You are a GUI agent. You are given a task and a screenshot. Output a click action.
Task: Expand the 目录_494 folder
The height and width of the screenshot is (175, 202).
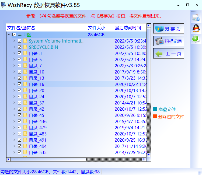[x=14, y=146]
